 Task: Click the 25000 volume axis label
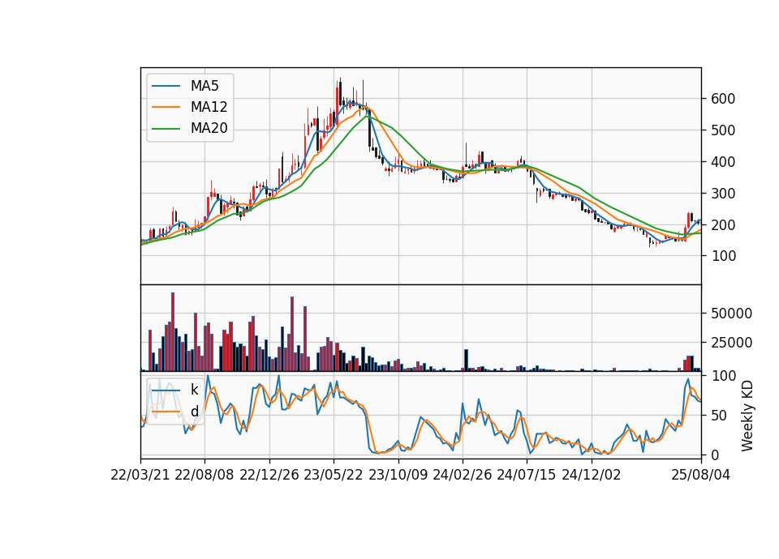(x=731, y=343)
